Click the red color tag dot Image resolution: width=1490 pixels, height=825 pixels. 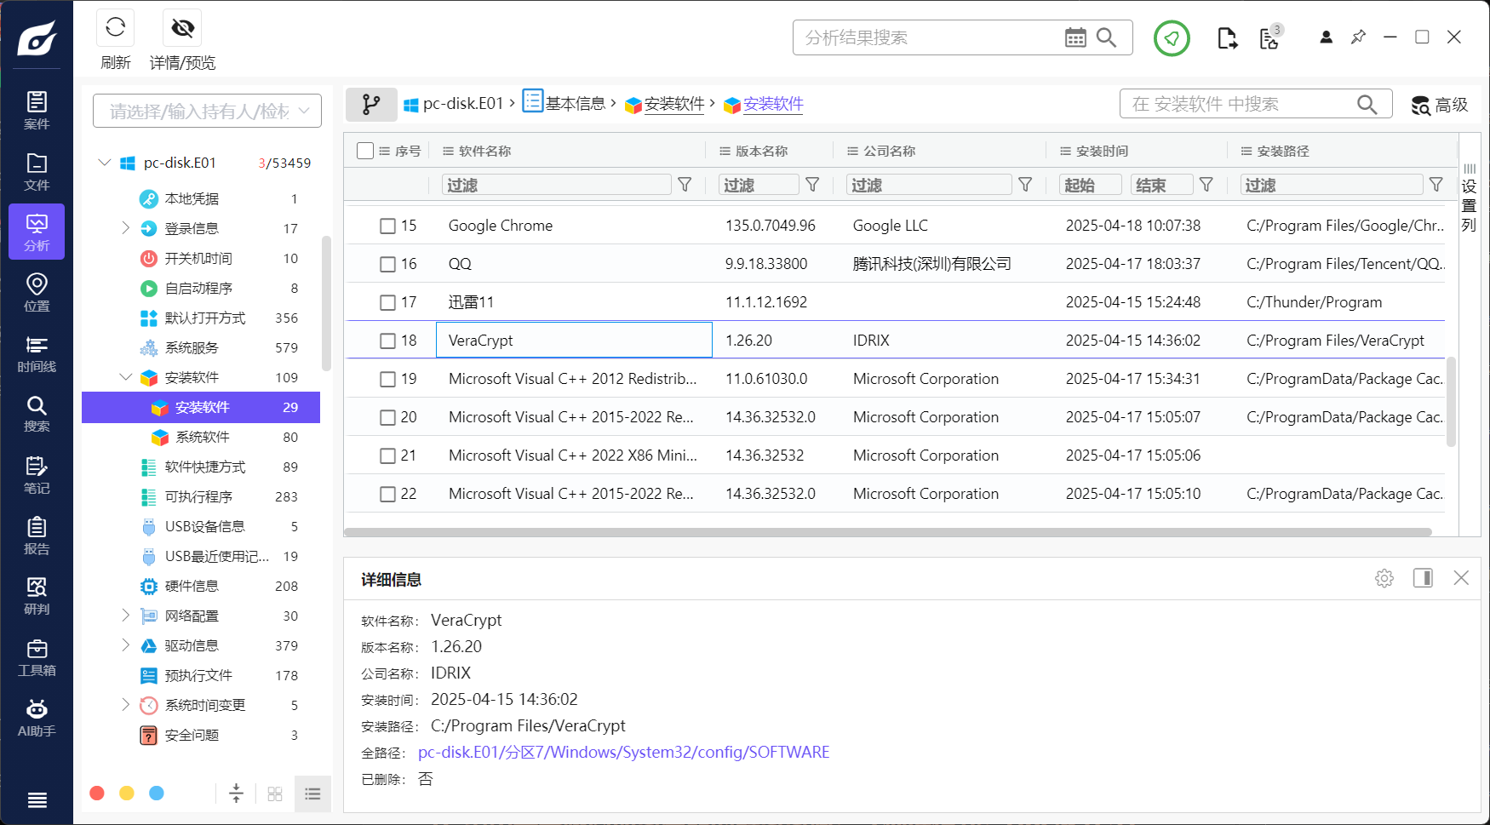[x=97, y=793]
